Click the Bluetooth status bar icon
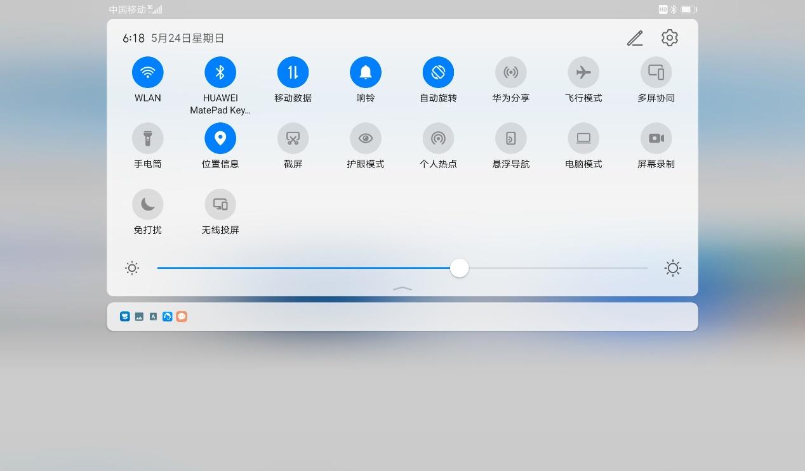This screenshot has width=805, height=471. coord(674,10)
